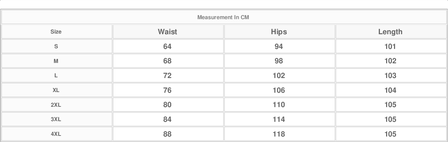
Task: Select hips value 110 for size 2XL
Action: 279,105
